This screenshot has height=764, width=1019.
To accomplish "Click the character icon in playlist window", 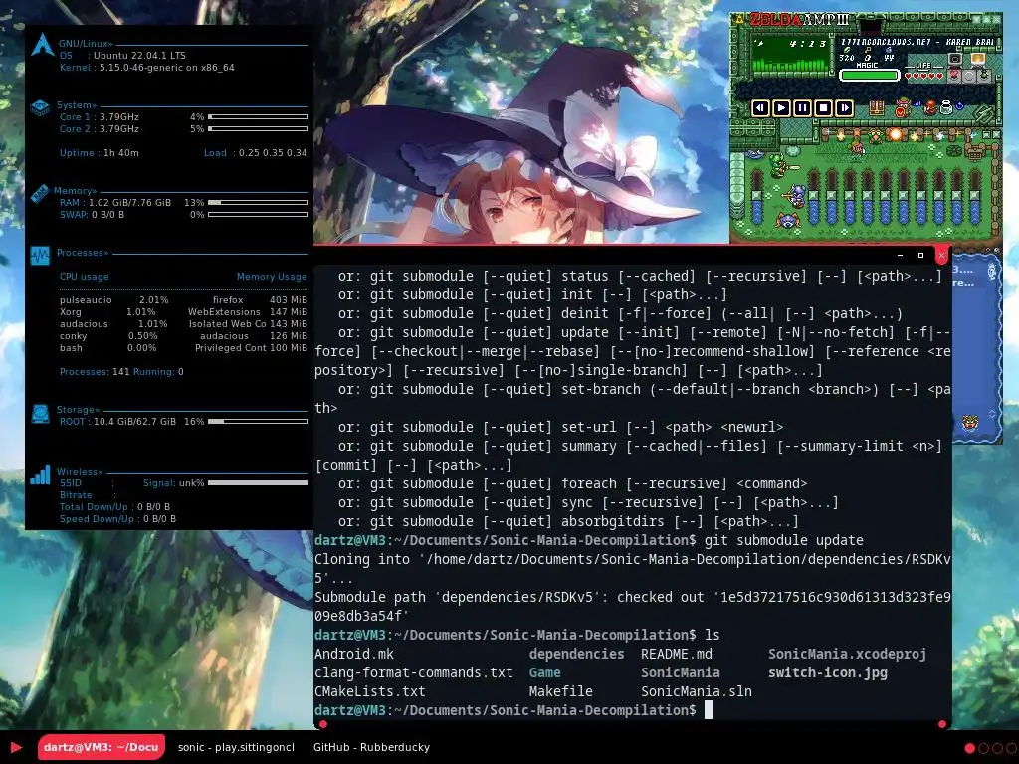I will [970, 423].
